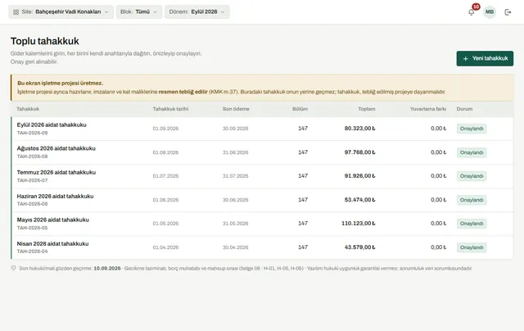This screenshot has height=331, width=524.
Task: Click the code TAH-2026-07
Action: point(32,180)
